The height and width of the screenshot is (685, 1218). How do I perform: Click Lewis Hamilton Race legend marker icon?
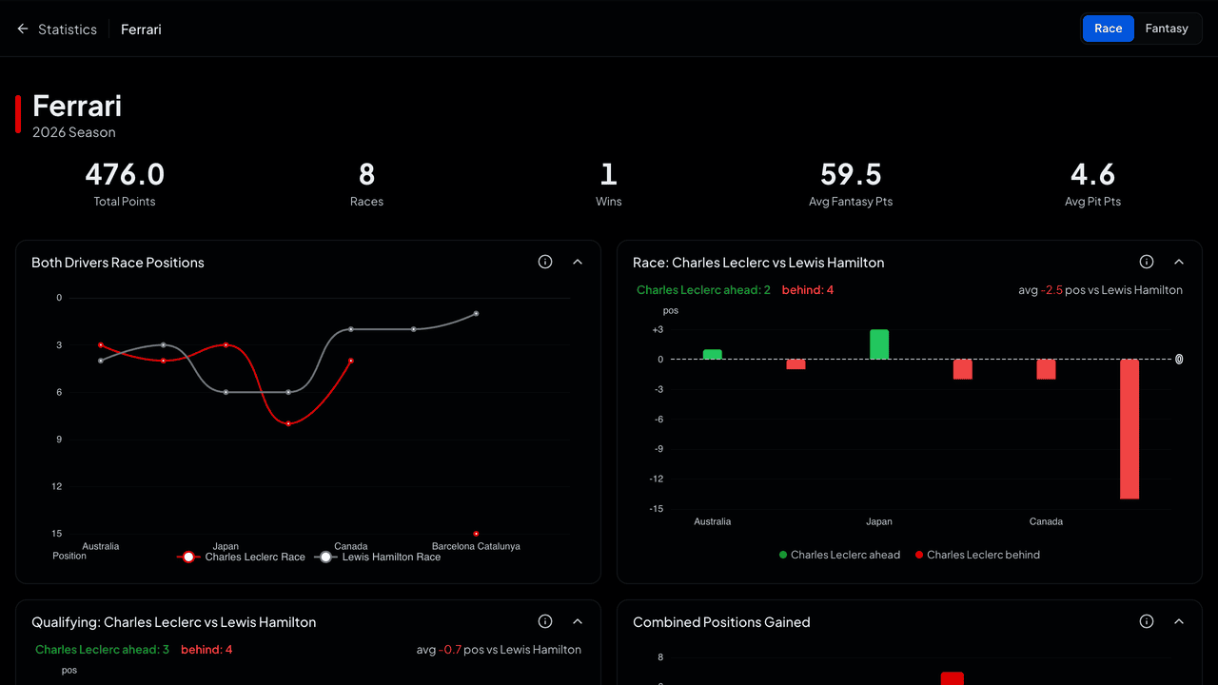pos(325,557)
